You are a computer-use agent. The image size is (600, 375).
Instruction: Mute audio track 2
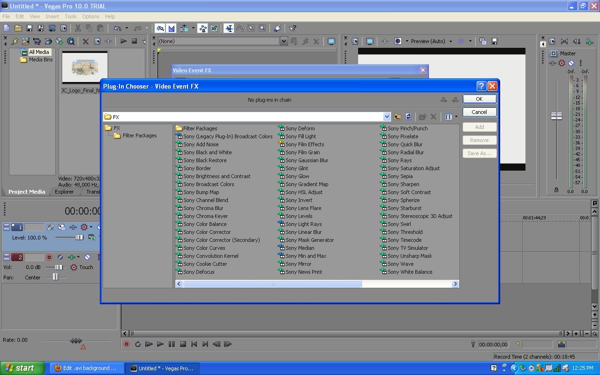pos(87,257)
